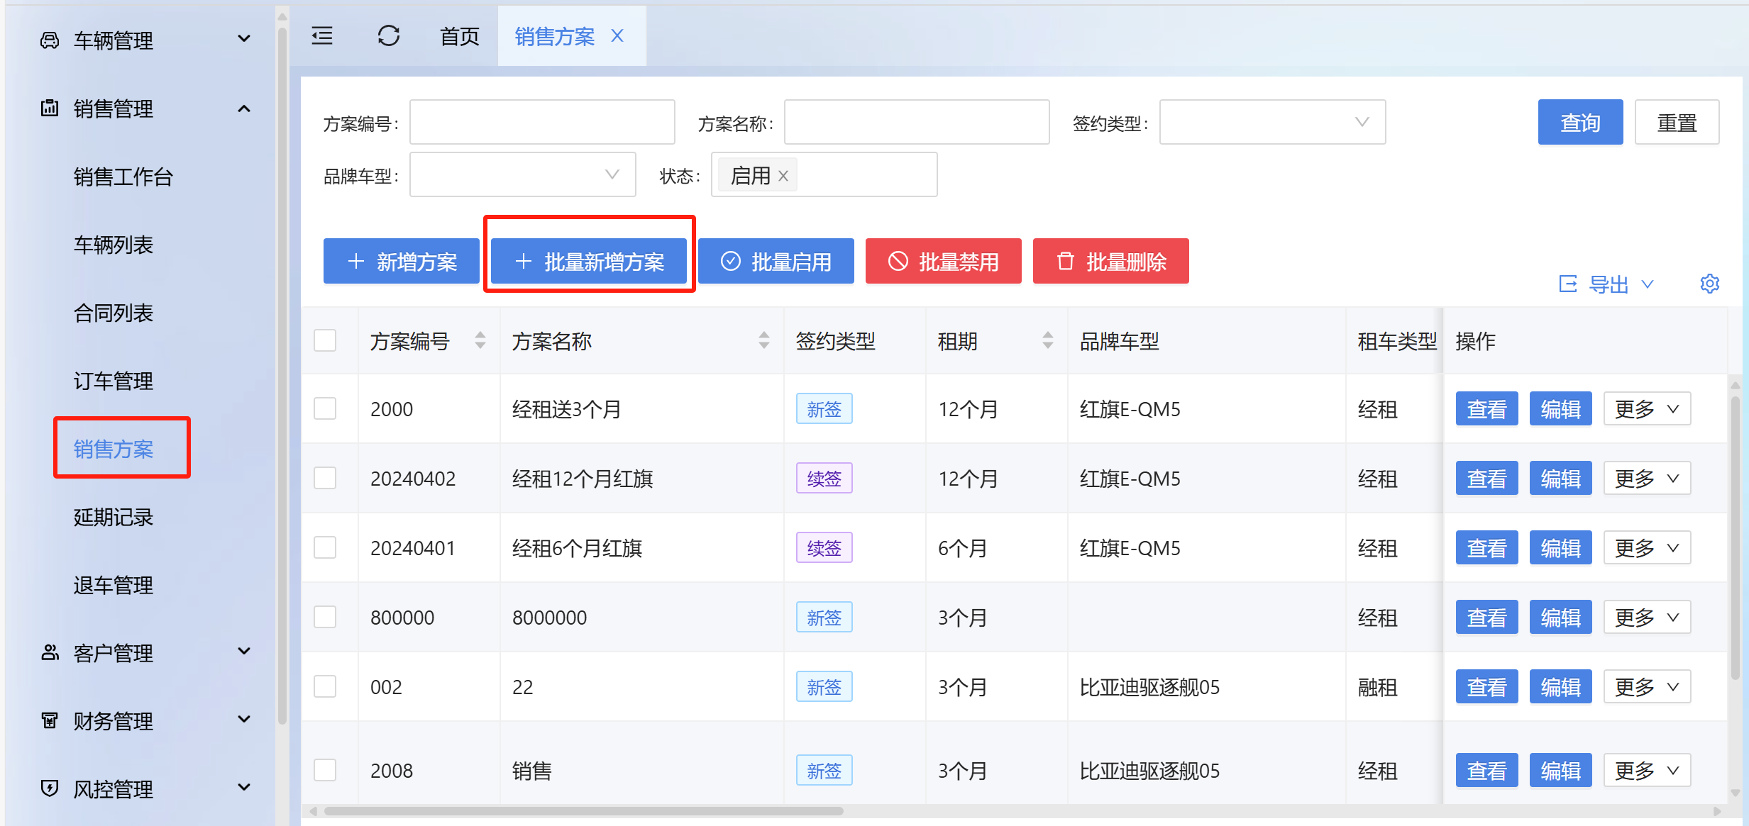Click the 导出 export icon
1749x826 pixels.
click(x=1568, y=284)
